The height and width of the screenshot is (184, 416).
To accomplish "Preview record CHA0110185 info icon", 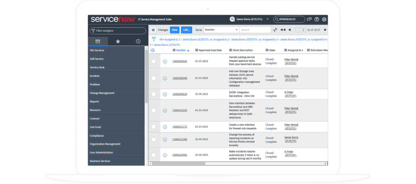I will pyautogui.click(x=165, y=110).
